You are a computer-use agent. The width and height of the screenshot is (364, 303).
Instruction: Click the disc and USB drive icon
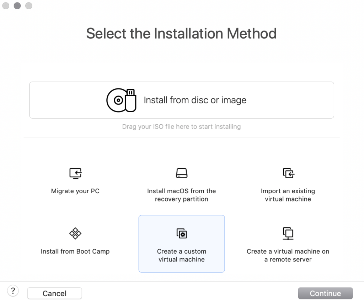(121, 100)
